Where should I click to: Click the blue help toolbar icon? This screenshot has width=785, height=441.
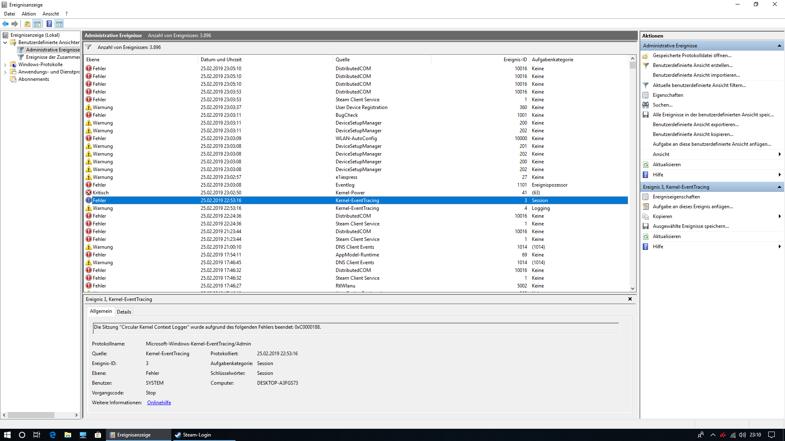[49, 24]
